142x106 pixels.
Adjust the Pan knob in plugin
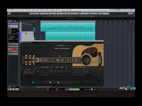click(51, 71)
